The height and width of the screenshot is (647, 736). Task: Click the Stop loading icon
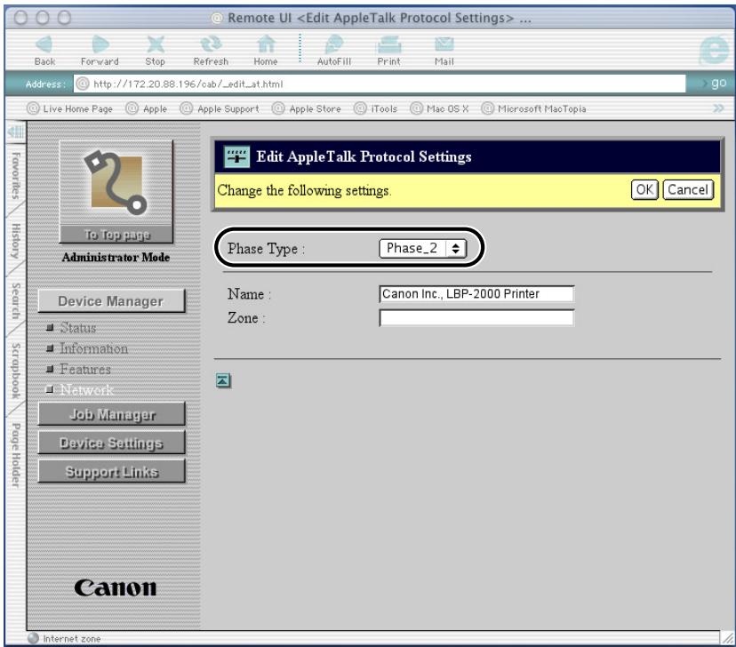point(155,44)
